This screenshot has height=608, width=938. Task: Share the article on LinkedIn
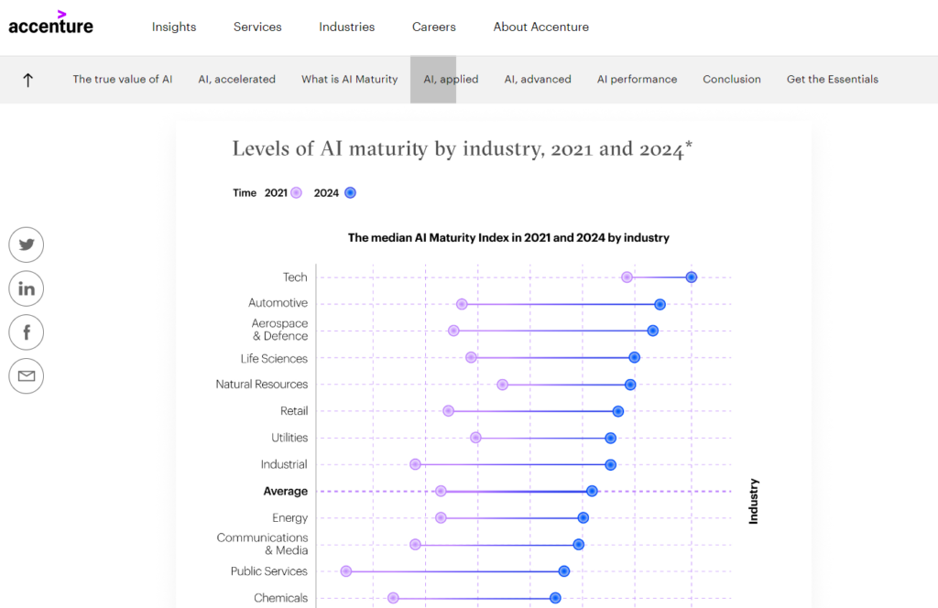point(26,288)
